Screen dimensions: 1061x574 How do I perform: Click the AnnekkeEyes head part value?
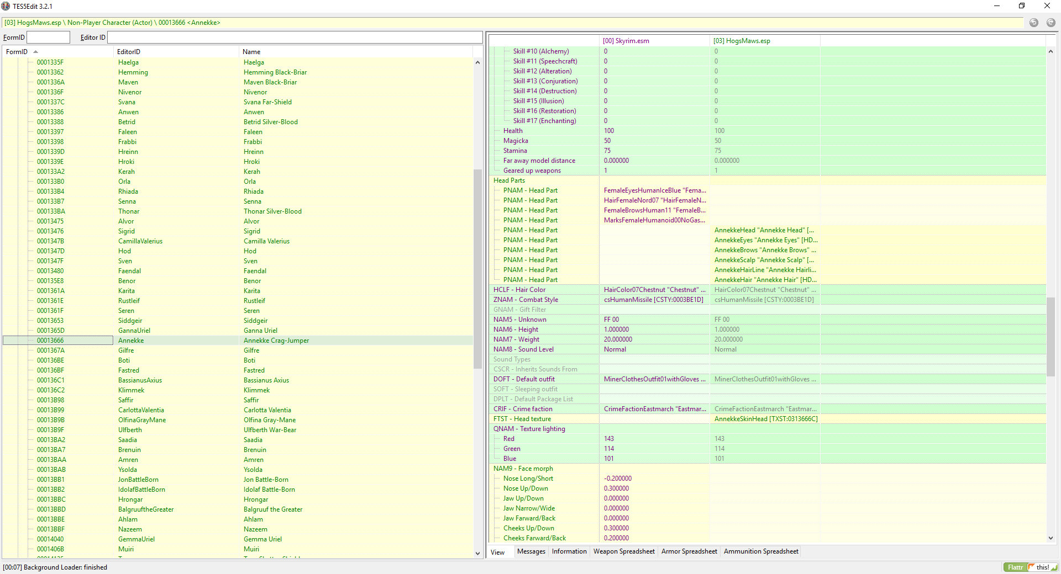point(766,240)
